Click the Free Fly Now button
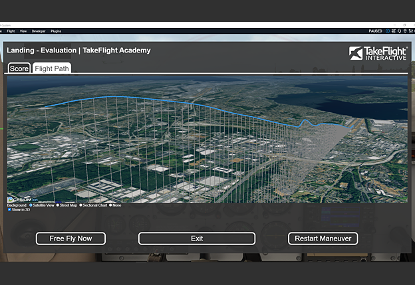 (x=70, y=238)
